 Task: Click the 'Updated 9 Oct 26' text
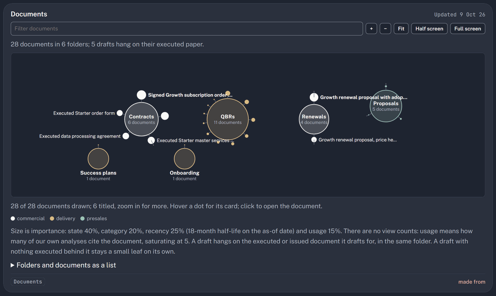click(460, 15)
